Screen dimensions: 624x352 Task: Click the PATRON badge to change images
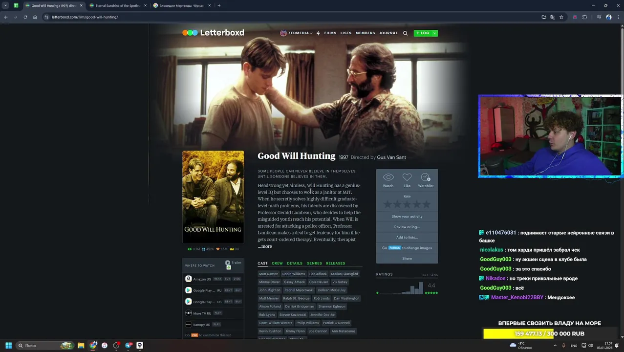tap(395, 248)
